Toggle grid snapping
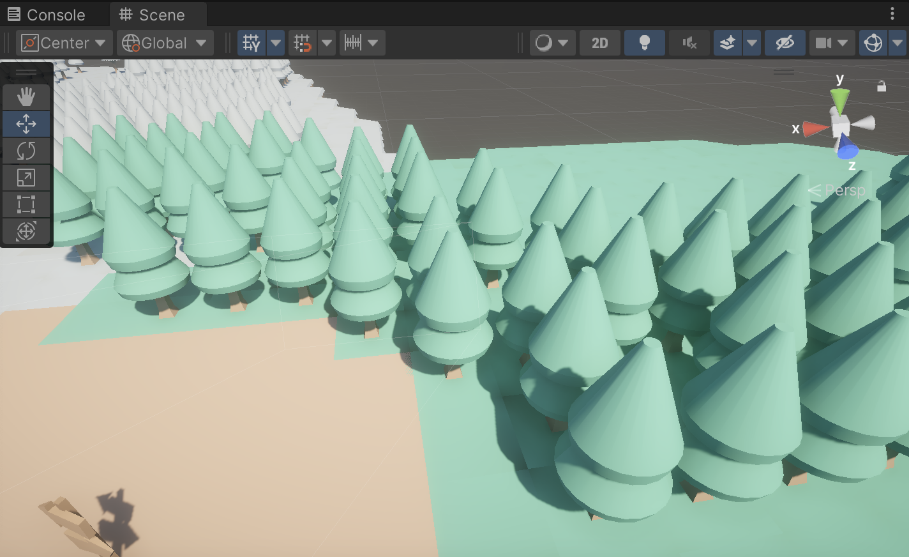The height and width of the screenshot is (557, 909). [303, 43]
